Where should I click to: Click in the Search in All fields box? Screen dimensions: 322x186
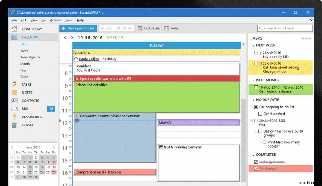[285, 28]
